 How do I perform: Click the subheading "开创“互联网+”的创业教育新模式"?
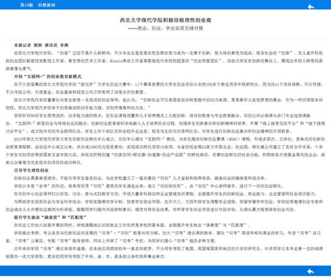point(48,77)
